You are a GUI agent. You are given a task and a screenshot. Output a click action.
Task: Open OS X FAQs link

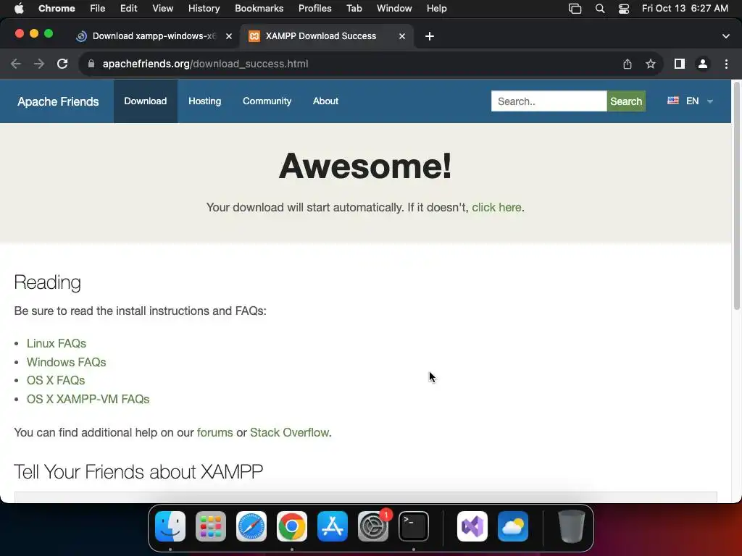(56, 381)
